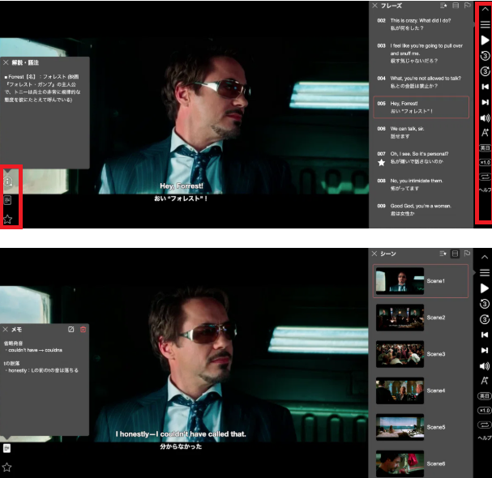Close the フレーズ phrase list panel
This screenshot has height=478, width=492.
pyautogui.click(x=374, y=6)
